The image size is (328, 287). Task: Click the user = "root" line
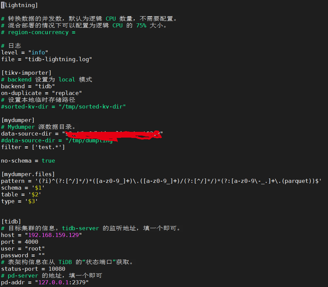(x=23, y=249)
